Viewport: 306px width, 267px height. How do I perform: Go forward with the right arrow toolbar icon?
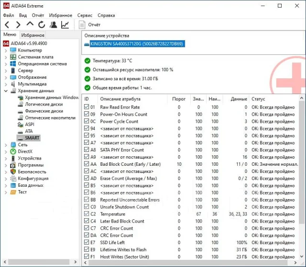click(18, 25)
